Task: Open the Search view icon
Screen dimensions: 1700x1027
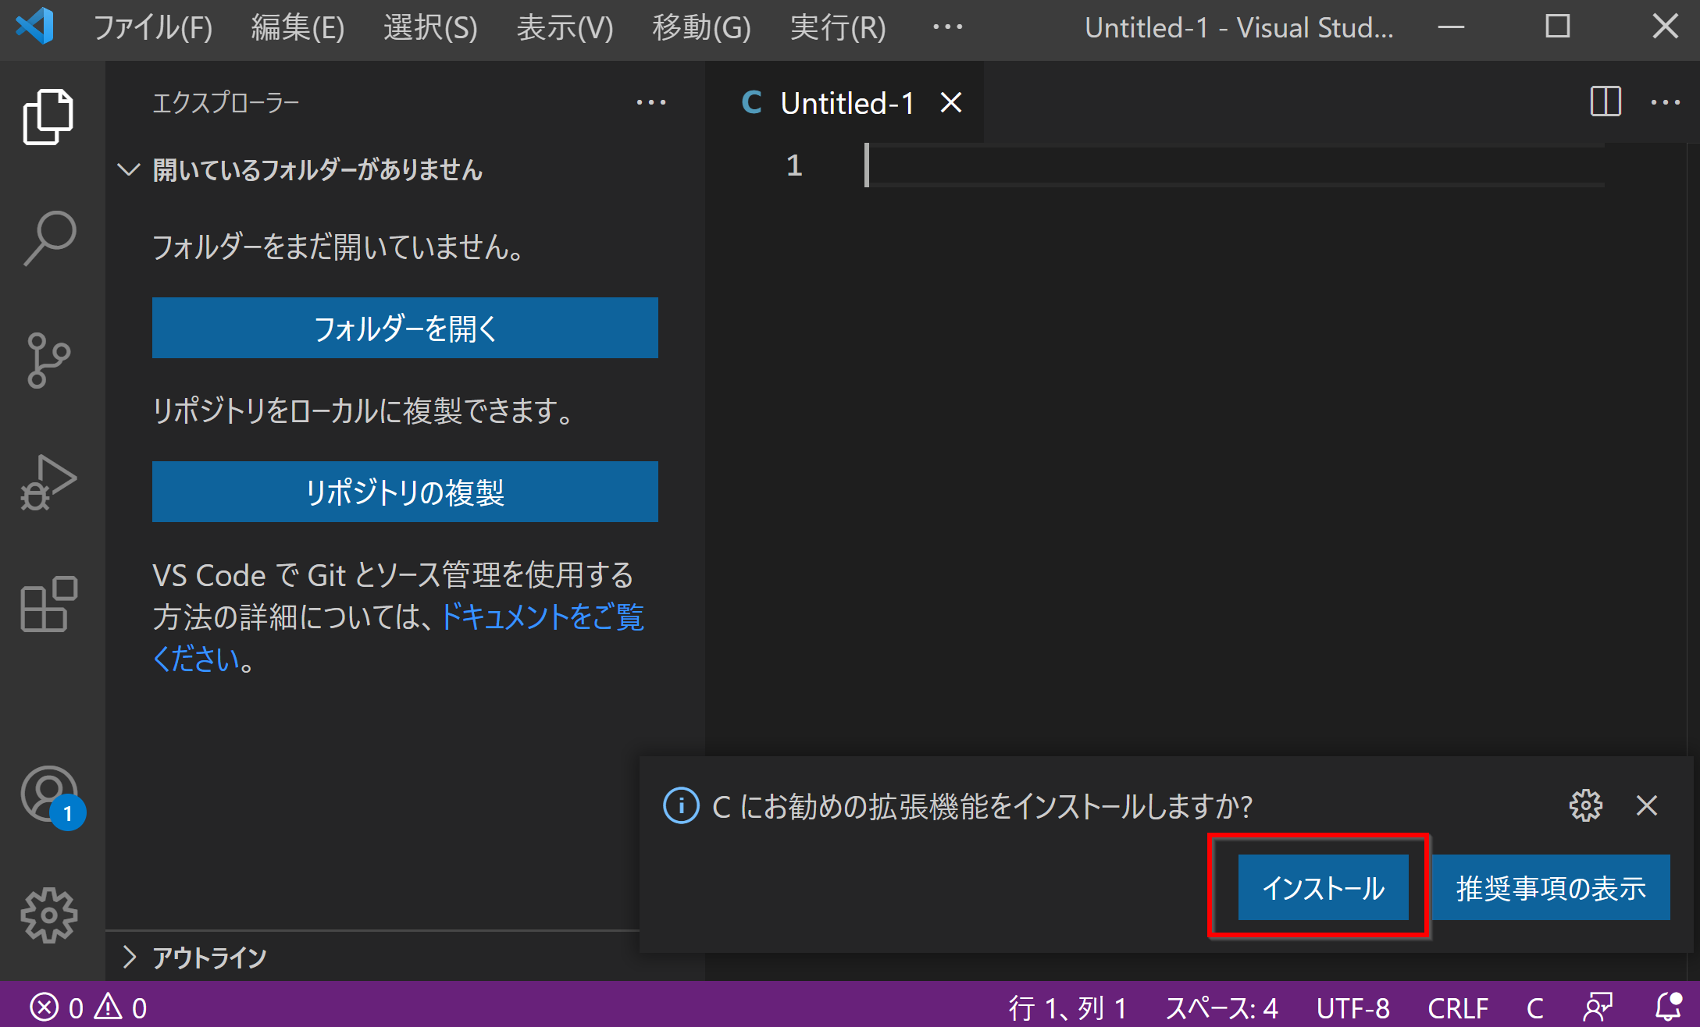Action: coord(50,238)
